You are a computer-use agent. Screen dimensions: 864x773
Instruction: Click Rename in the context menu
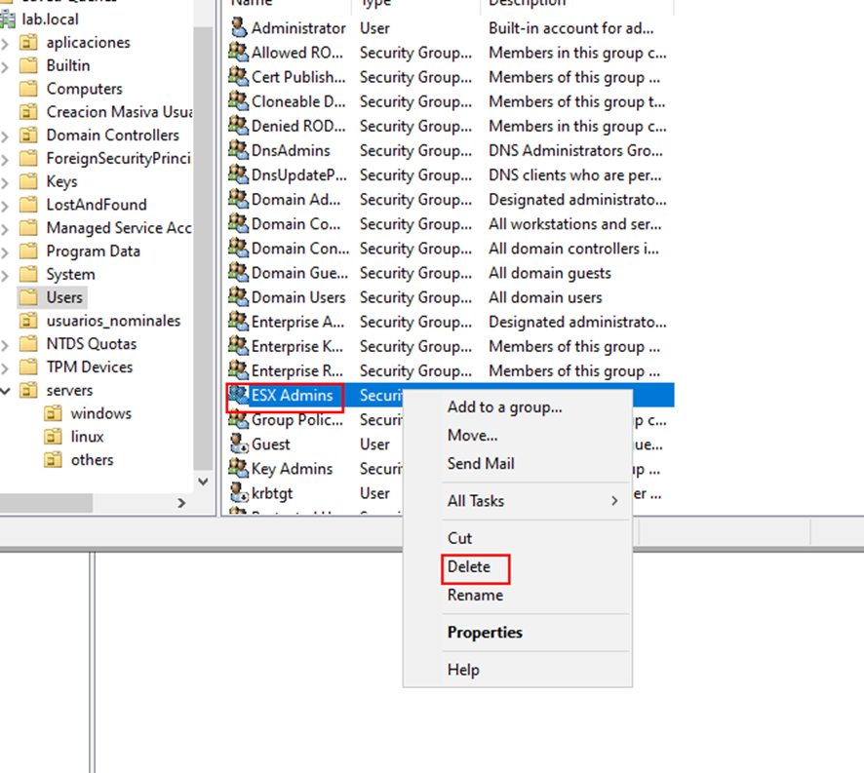[475, 595]
